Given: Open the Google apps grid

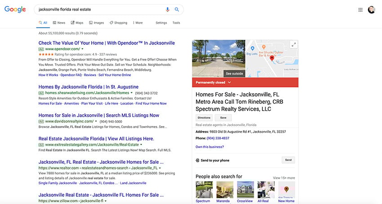Looking at the screenshot, I should coord(360,10).
